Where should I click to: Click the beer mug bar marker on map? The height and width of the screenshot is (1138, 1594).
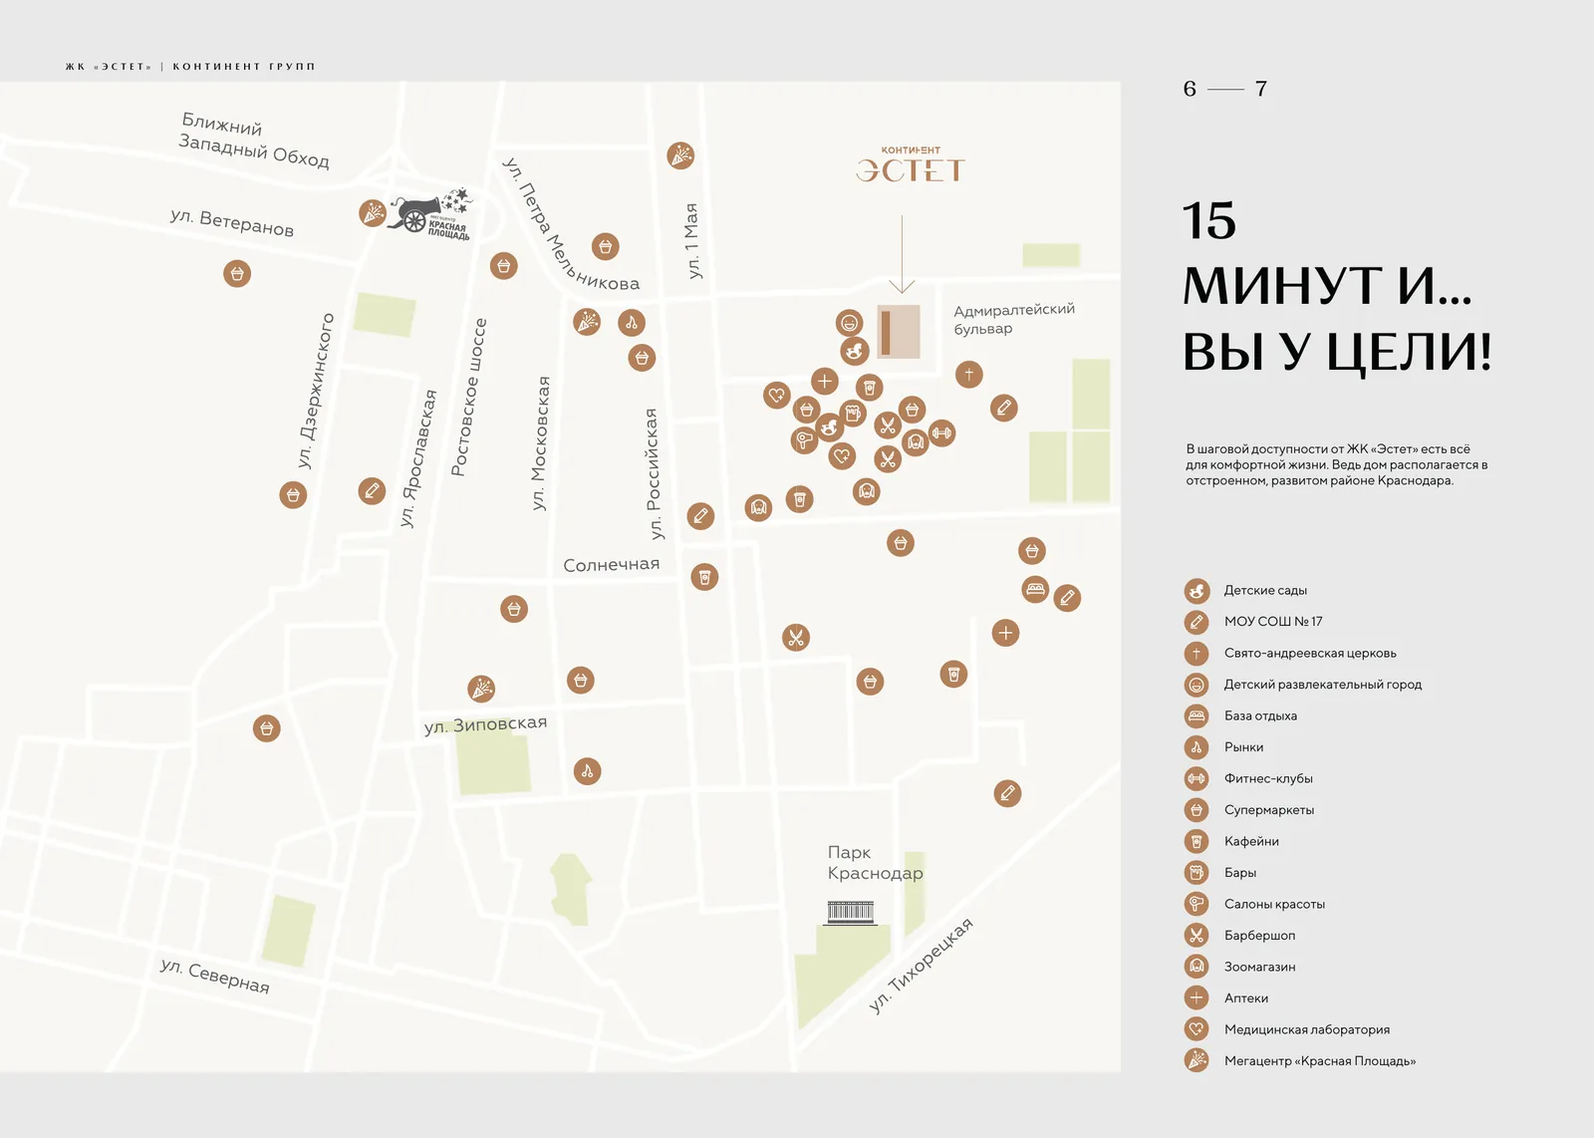click(852, 413)
